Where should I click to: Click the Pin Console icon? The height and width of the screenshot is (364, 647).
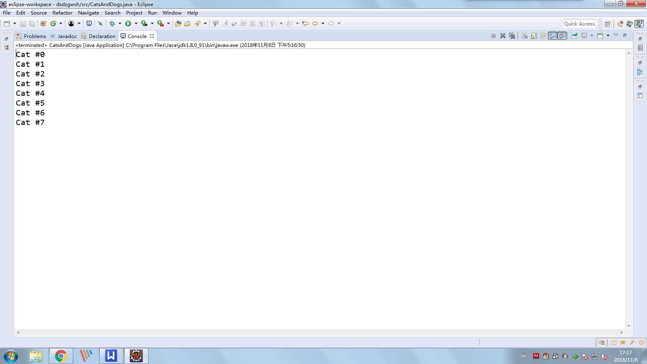point(574,36)
